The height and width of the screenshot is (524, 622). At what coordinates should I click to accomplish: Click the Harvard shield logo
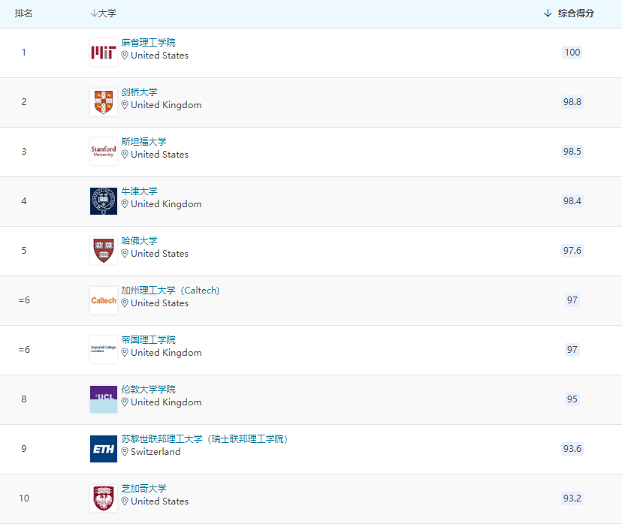[103, 251]
